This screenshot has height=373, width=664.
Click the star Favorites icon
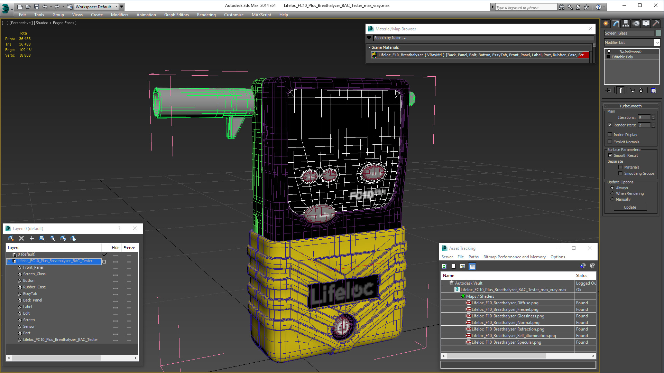(586, 7)
